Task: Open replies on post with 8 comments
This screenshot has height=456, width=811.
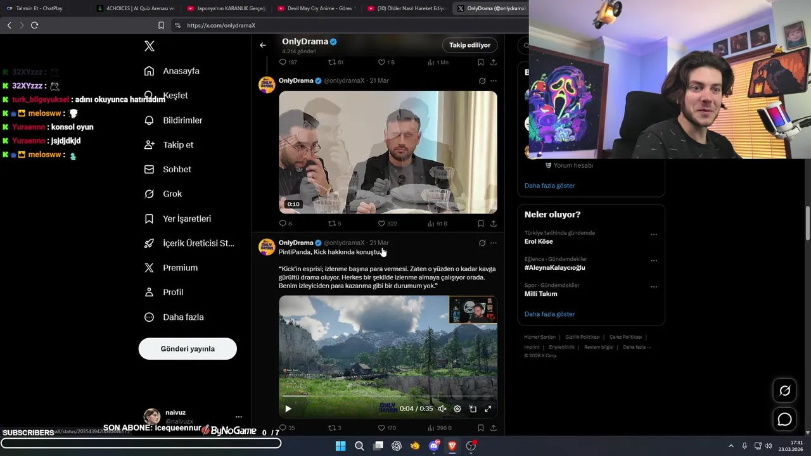Action: pos(286,224)
